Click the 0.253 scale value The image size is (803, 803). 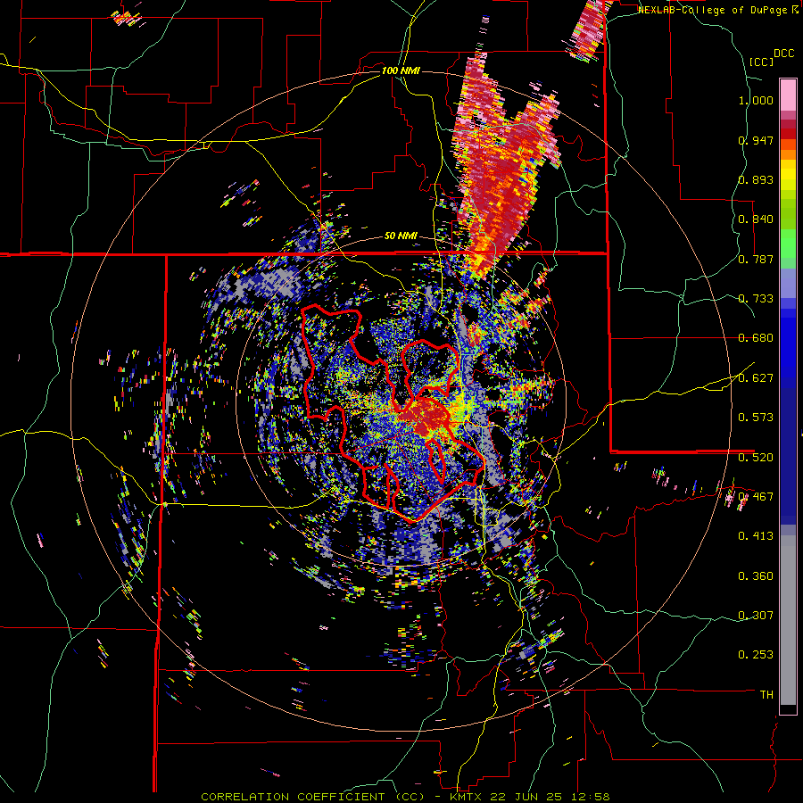[x=756, y=655]
